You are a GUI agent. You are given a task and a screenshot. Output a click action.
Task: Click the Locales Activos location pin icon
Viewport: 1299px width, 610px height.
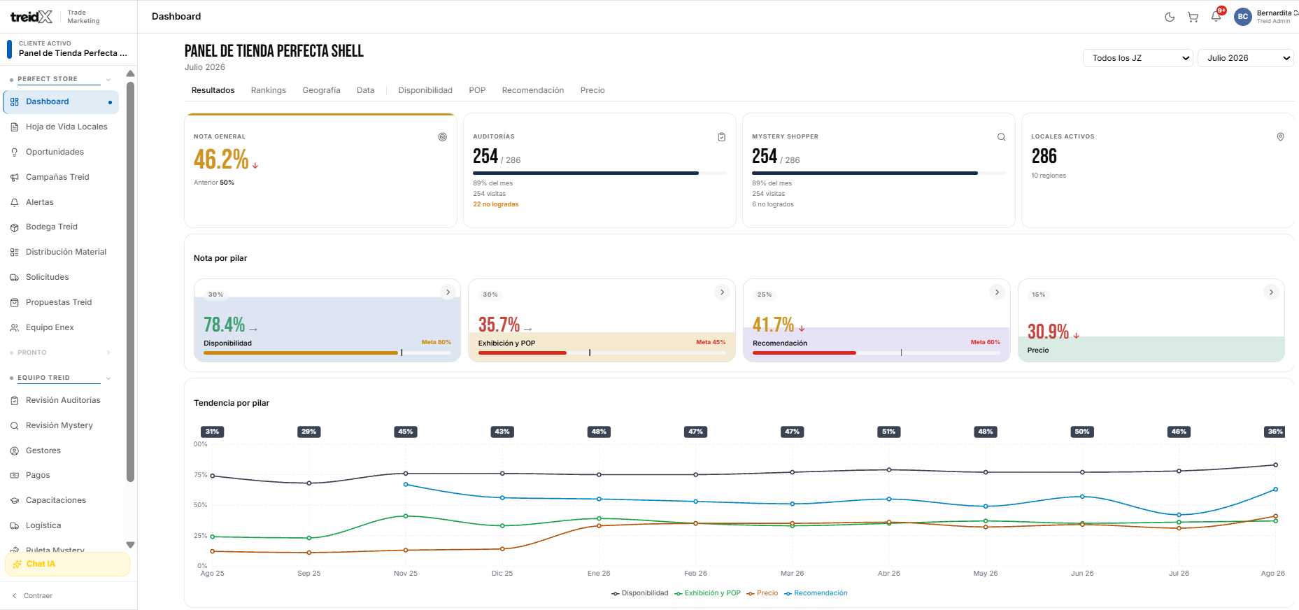pos(1280,137)
